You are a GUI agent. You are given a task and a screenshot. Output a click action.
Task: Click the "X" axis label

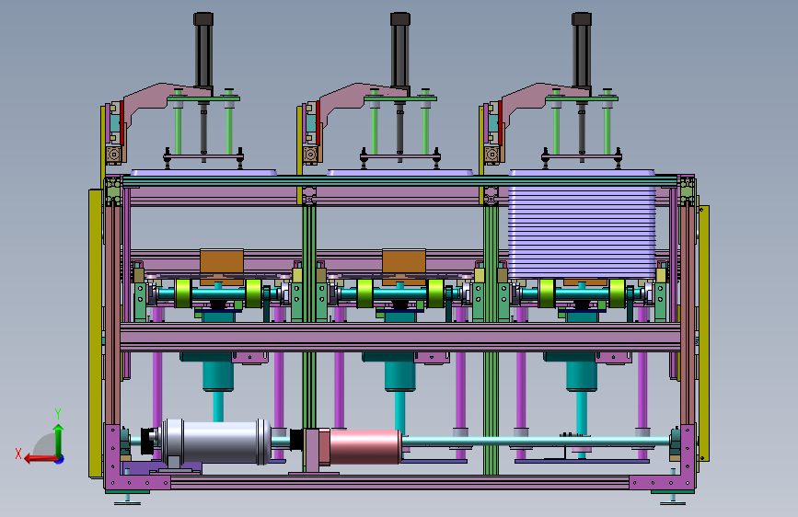[18, 454]
